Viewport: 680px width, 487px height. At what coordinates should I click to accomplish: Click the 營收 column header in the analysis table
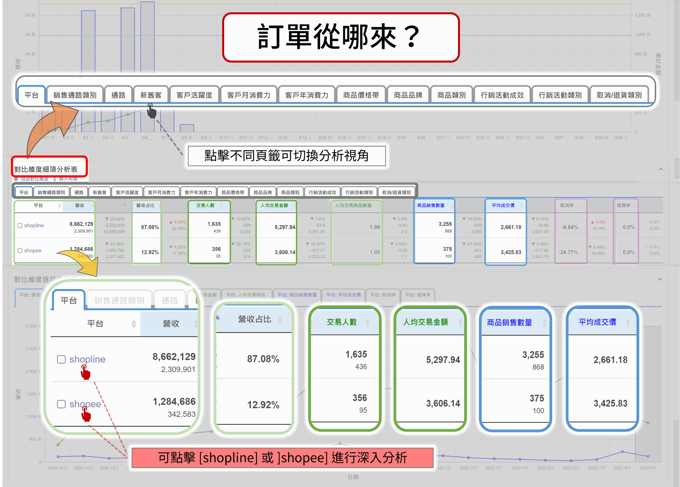click(x=80, y=205)
